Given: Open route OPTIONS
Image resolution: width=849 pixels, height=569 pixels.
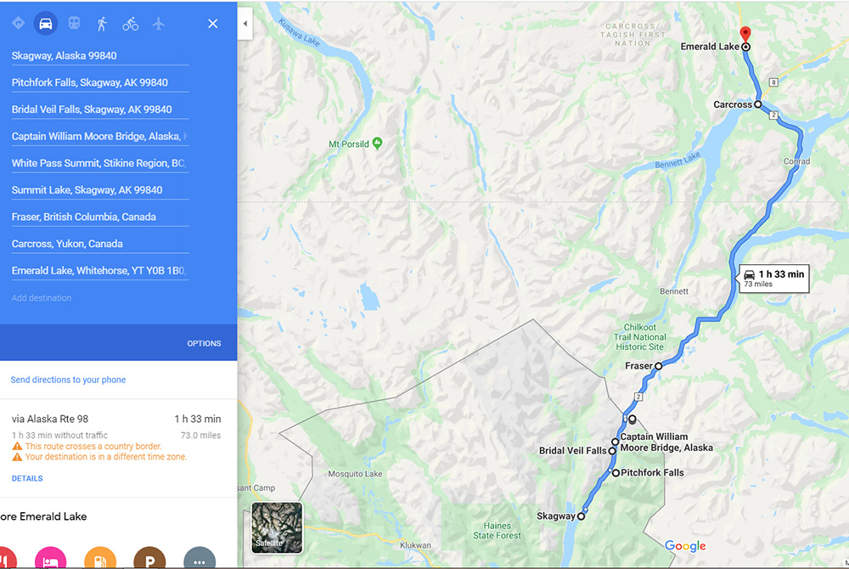Looking at the screenshot, I should [204, 343].
